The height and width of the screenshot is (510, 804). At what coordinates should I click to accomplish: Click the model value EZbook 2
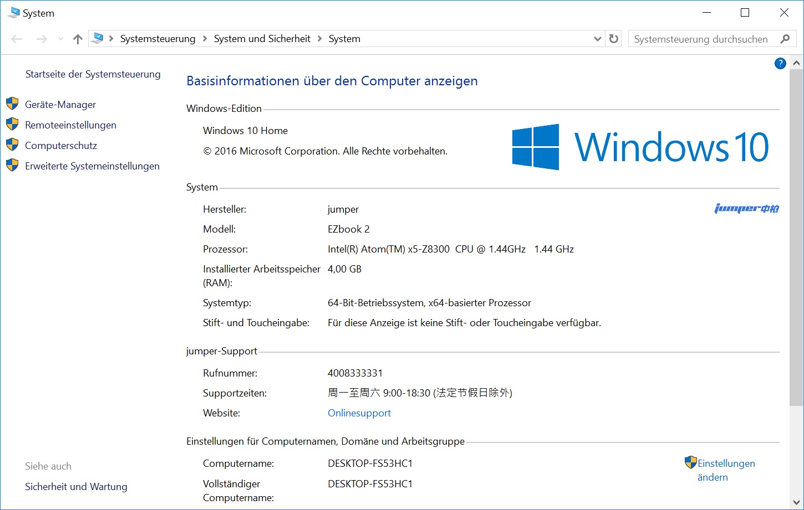click(x=348, y=229)
